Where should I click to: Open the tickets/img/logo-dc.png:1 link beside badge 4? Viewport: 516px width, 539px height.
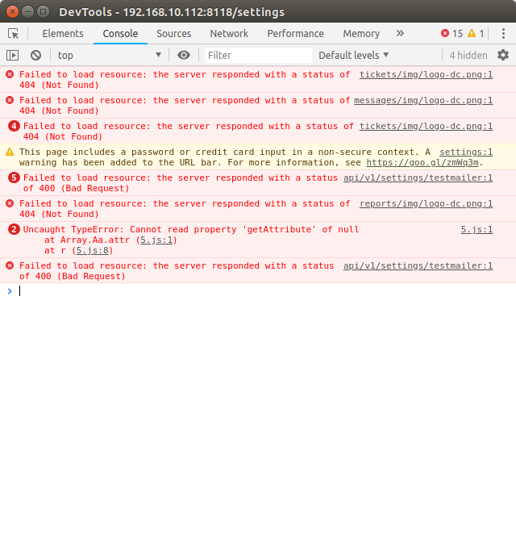click(426, 126)
